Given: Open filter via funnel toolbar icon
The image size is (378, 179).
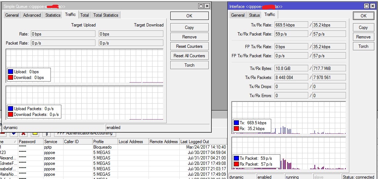Looking at the screenshot, I should [x=46, y=134].
